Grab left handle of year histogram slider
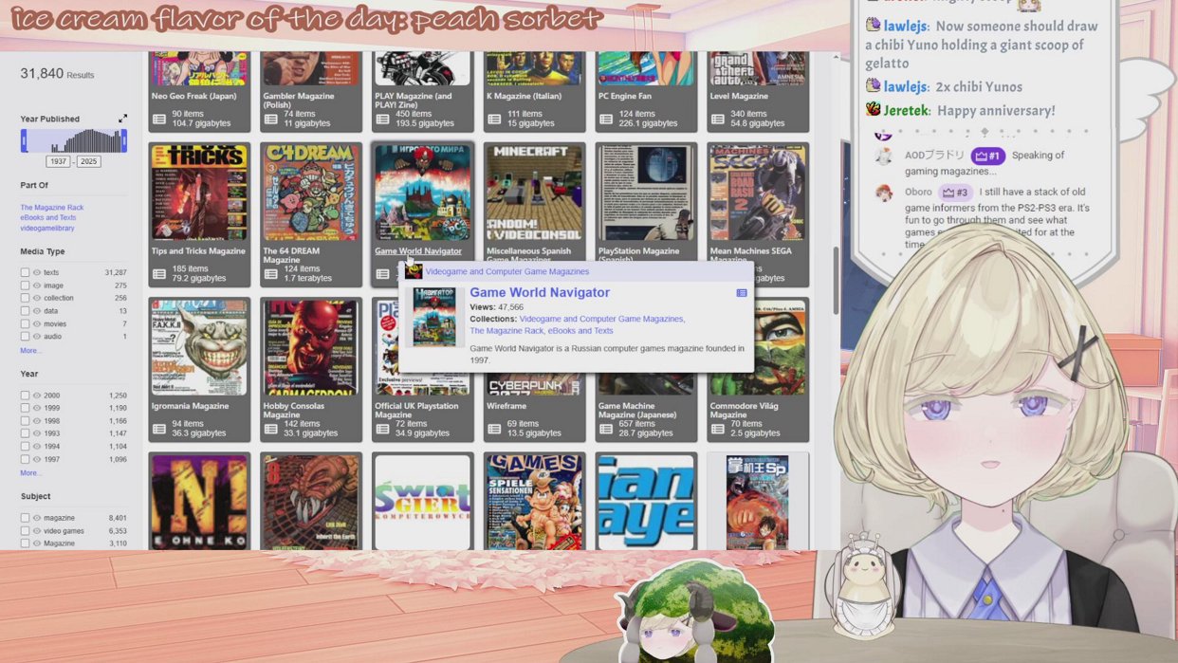Image resolution: width=1178 pixels, height=663 pixels. point(25,141)
